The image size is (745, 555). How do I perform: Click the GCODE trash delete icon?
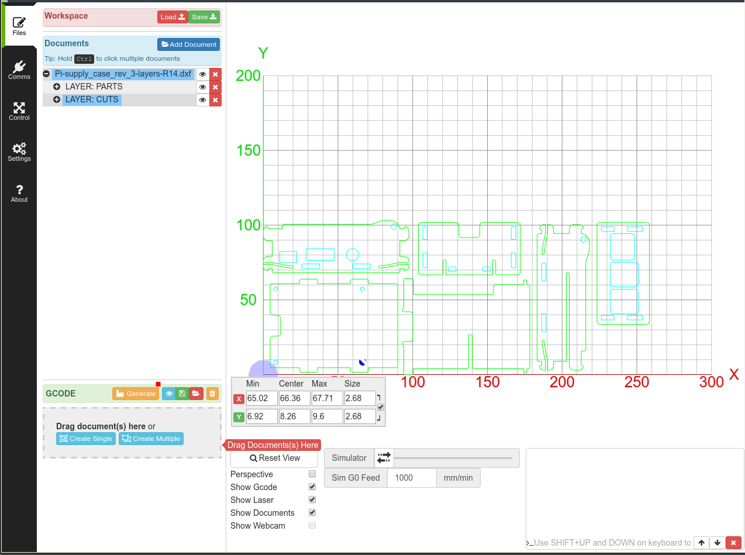[212, 394]
